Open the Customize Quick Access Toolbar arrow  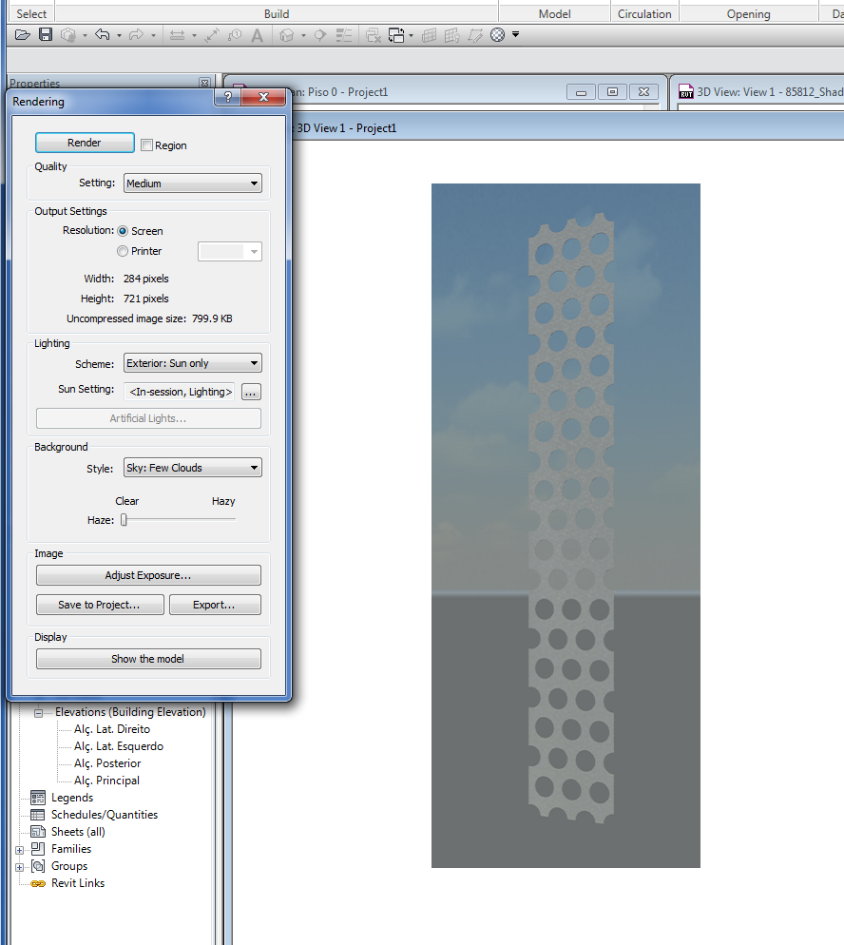tap(516, 35)
